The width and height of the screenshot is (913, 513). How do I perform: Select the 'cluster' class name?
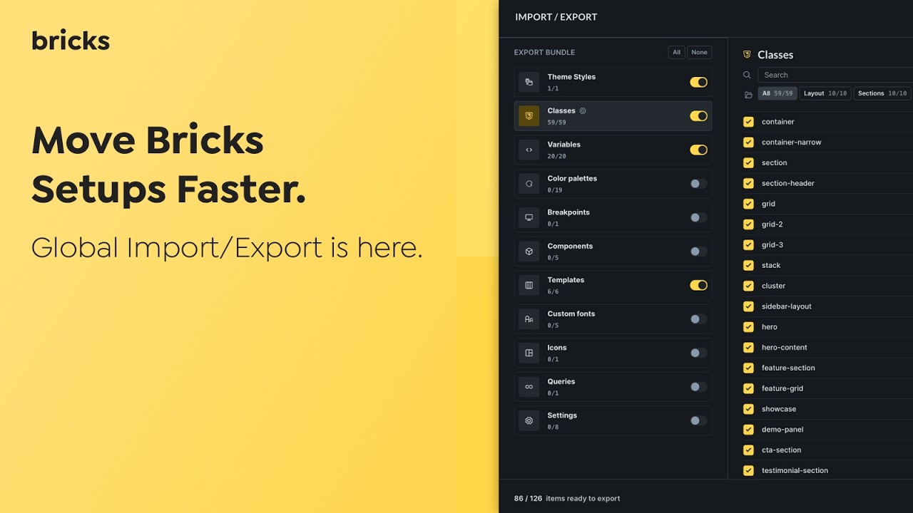(x=773, y=286)
